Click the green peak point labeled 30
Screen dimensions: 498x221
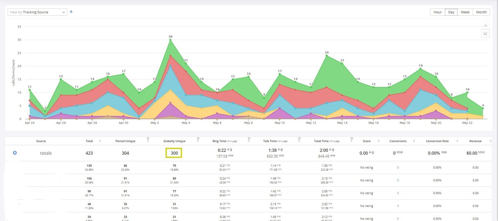point(170,40)
